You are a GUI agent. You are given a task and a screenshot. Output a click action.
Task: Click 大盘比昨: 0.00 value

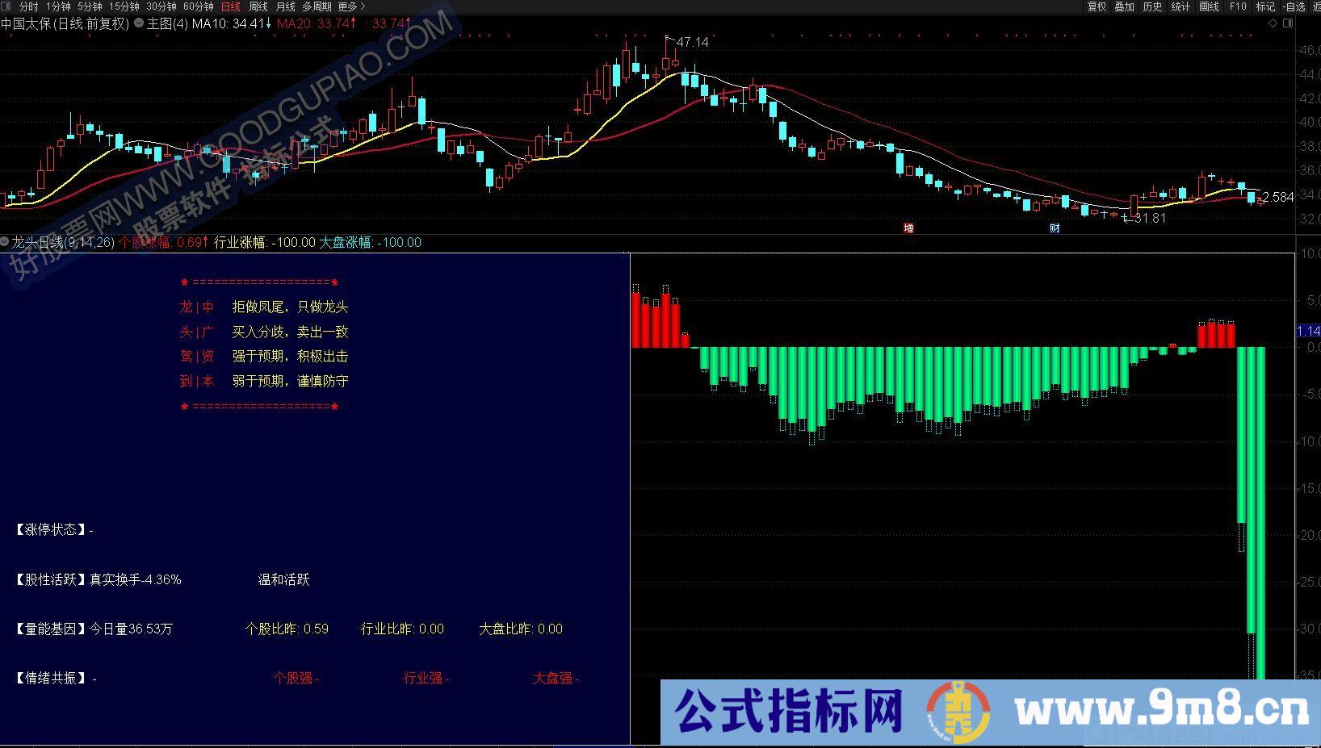tap(521, 629)
